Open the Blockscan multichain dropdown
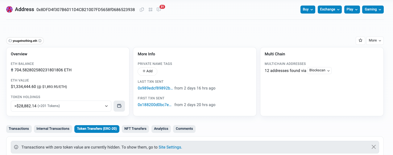 320,71
